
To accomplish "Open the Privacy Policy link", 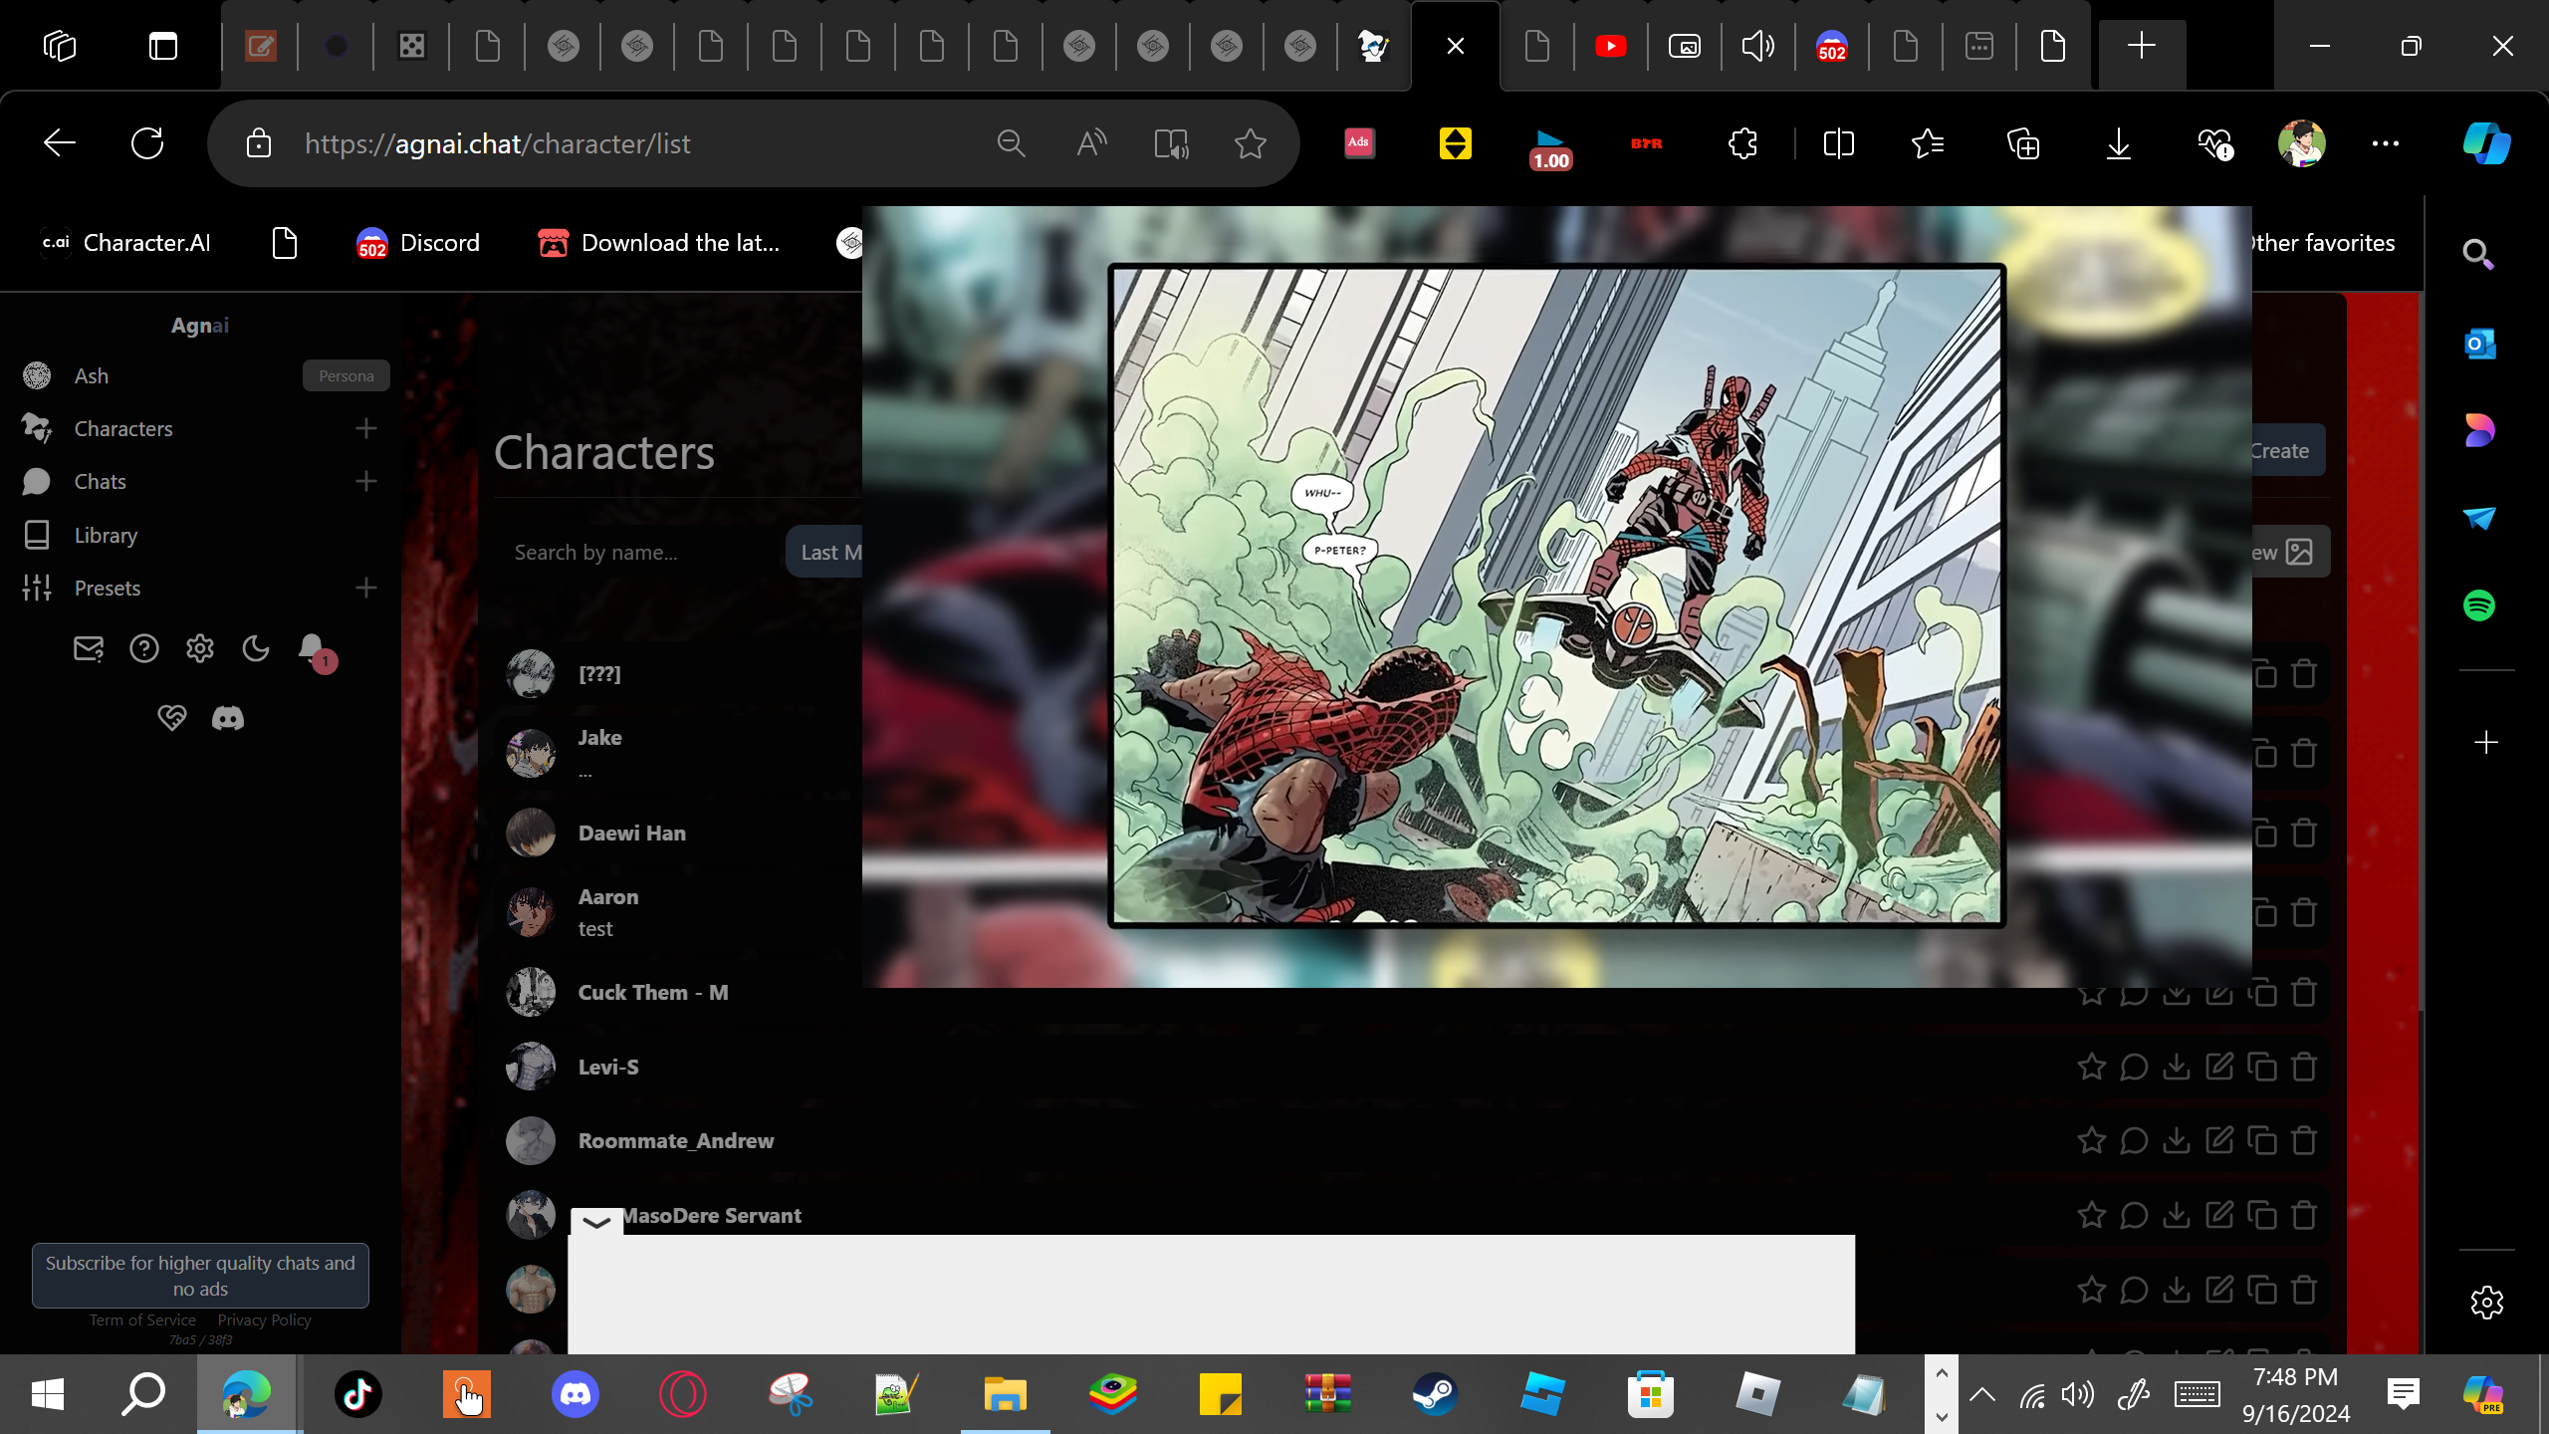I will click(x=264, y=1320).
